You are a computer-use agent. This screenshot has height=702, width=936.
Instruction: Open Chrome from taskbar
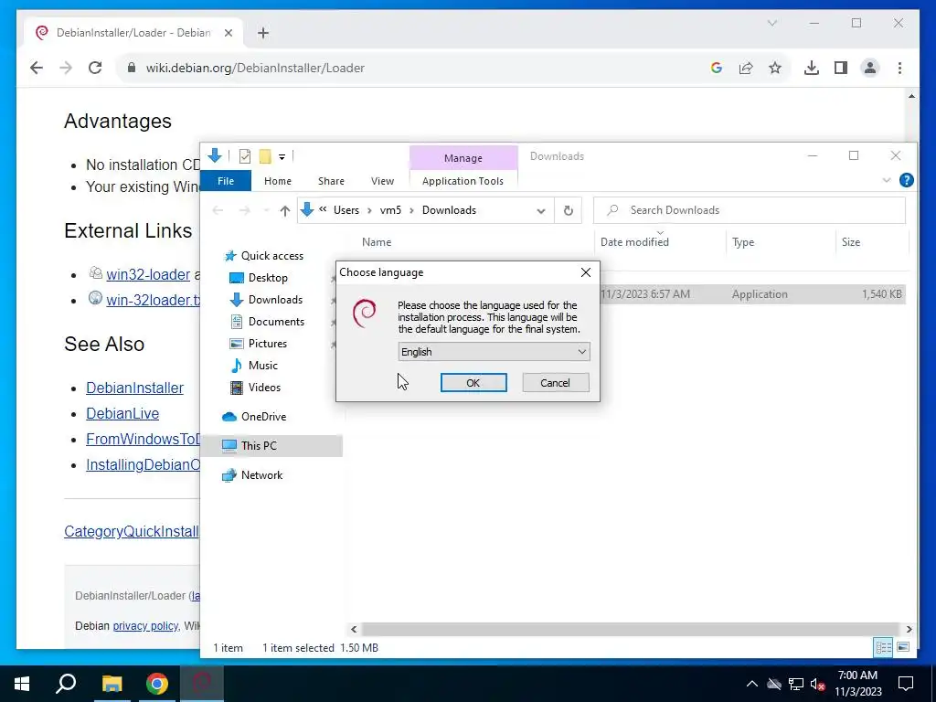(x=157, y=684)
